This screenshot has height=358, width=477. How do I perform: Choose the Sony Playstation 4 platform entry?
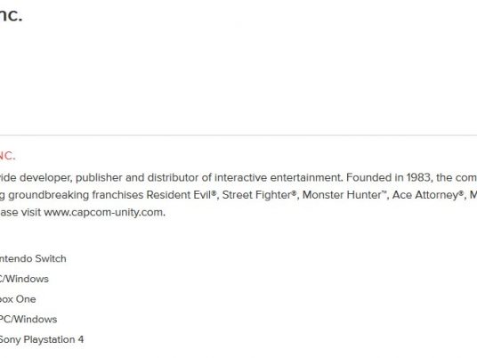(41, 339)
